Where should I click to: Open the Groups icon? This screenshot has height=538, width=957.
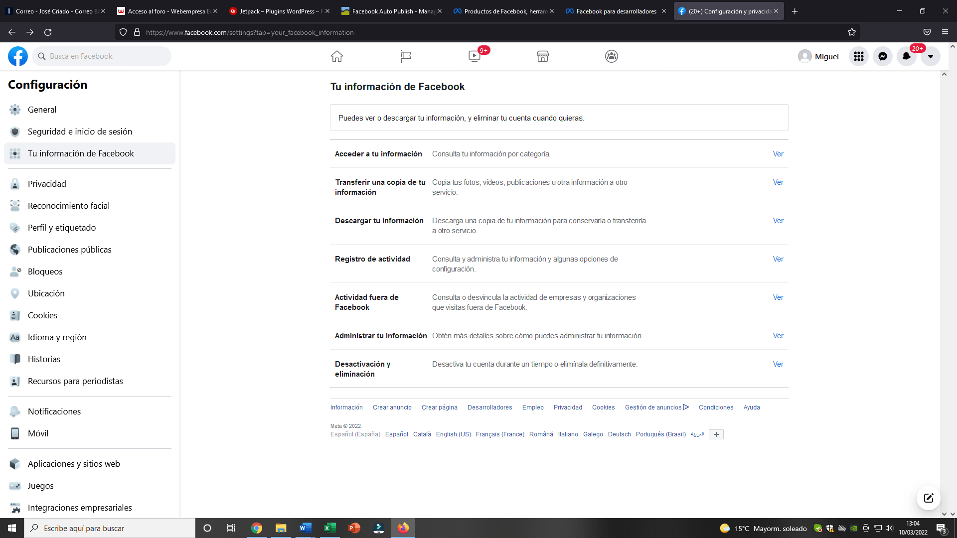click(x=612, y=56)
